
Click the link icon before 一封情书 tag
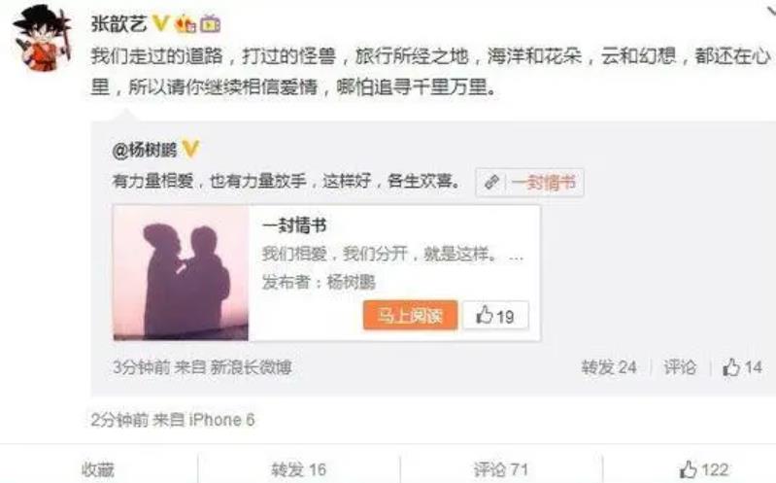[491, 183]
